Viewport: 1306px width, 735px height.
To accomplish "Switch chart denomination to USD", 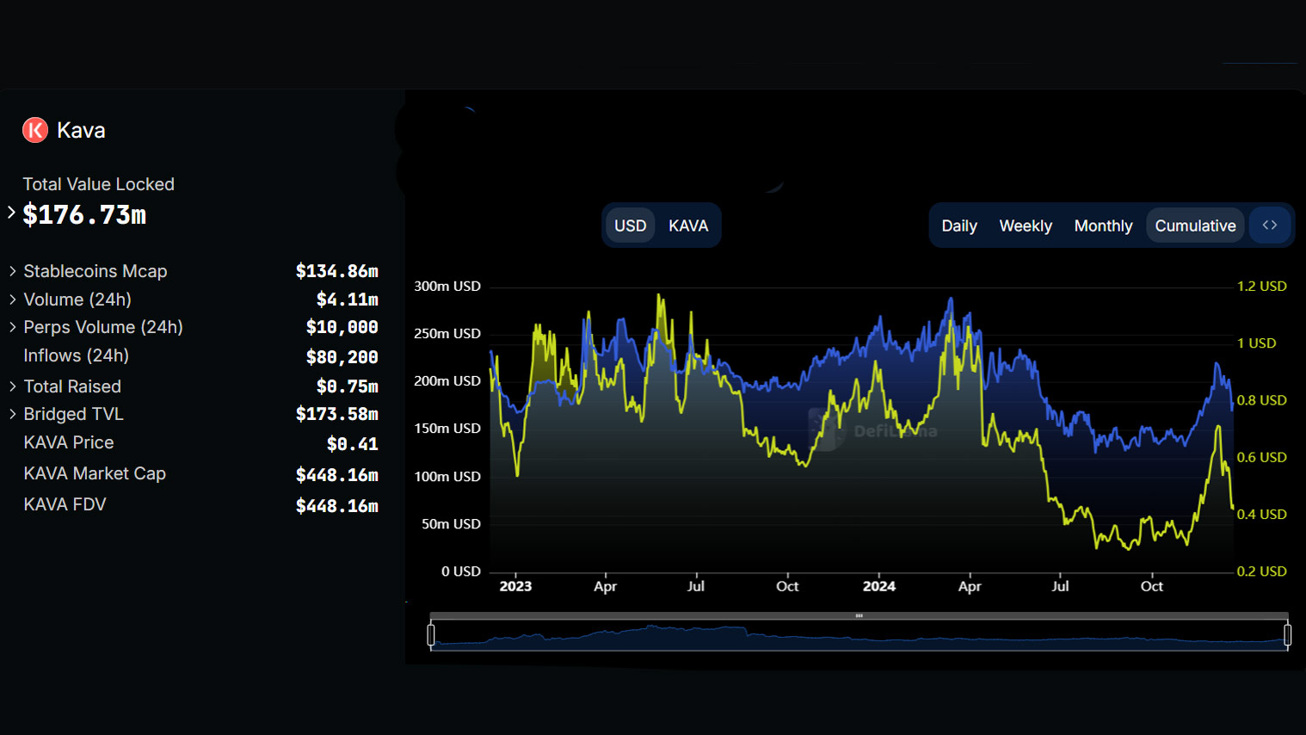I will tap(631, 225).
